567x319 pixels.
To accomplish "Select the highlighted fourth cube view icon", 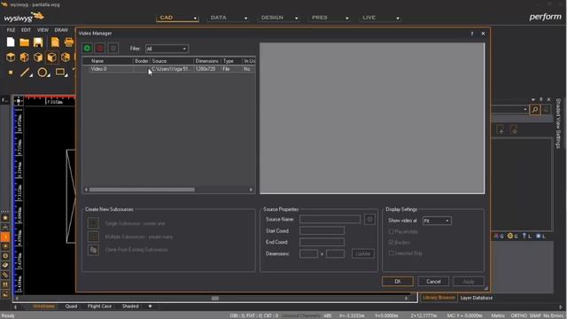I will coord(51,57).
